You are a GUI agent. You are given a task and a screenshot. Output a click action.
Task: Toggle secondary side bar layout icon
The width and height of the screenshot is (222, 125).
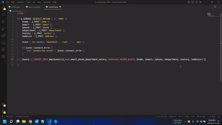pos(197,2)
